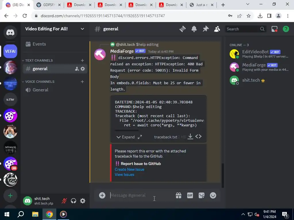Screen dimensions: 294x220
Task: Open sticker picker
Action: click(201, 195)
